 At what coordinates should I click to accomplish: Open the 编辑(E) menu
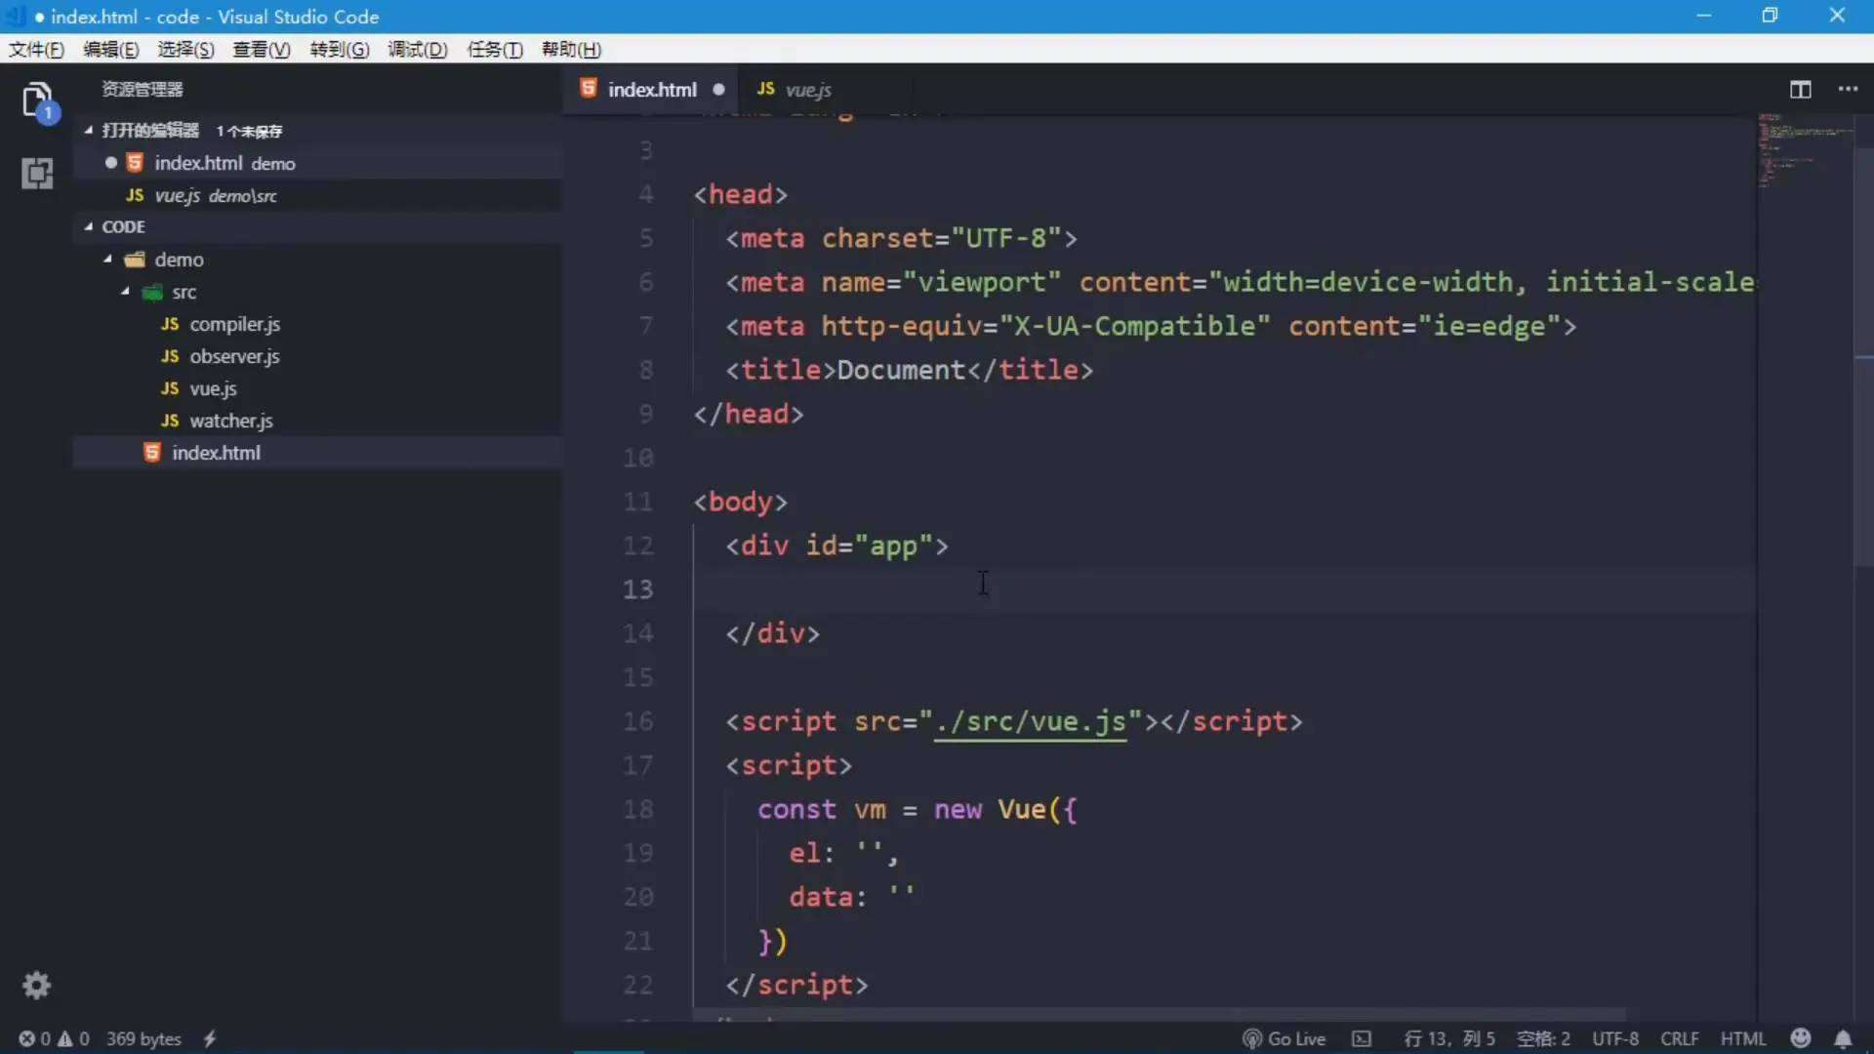coord(110,50)
